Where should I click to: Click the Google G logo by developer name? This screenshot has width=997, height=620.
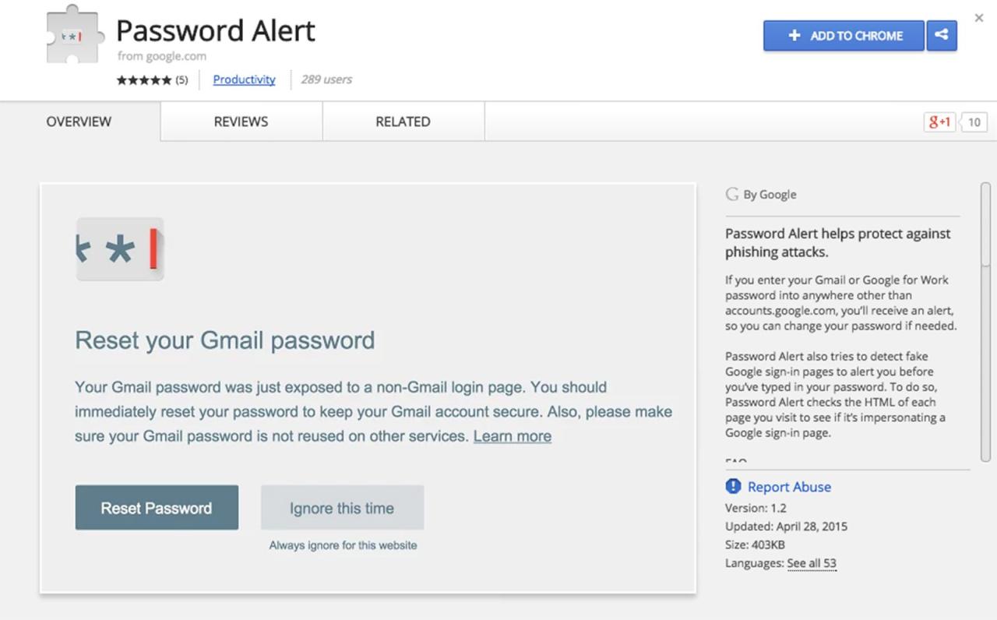coord(732,195)
